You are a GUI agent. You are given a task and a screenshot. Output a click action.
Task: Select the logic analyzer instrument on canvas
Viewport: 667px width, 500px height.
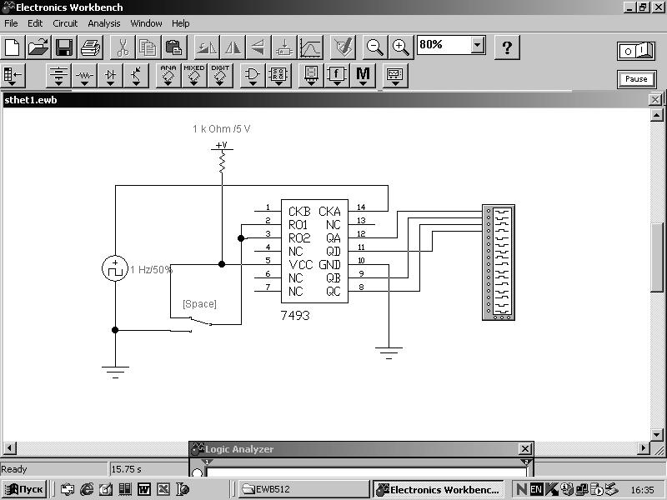pyautogui.click(x=498, y=262)
